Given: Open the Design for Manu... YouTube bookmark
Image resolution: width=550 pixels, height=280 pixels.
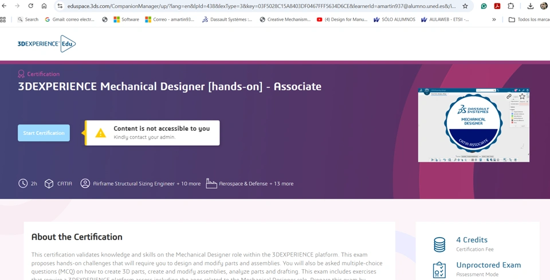Looking at the screenshot, I should click(342, 19).
